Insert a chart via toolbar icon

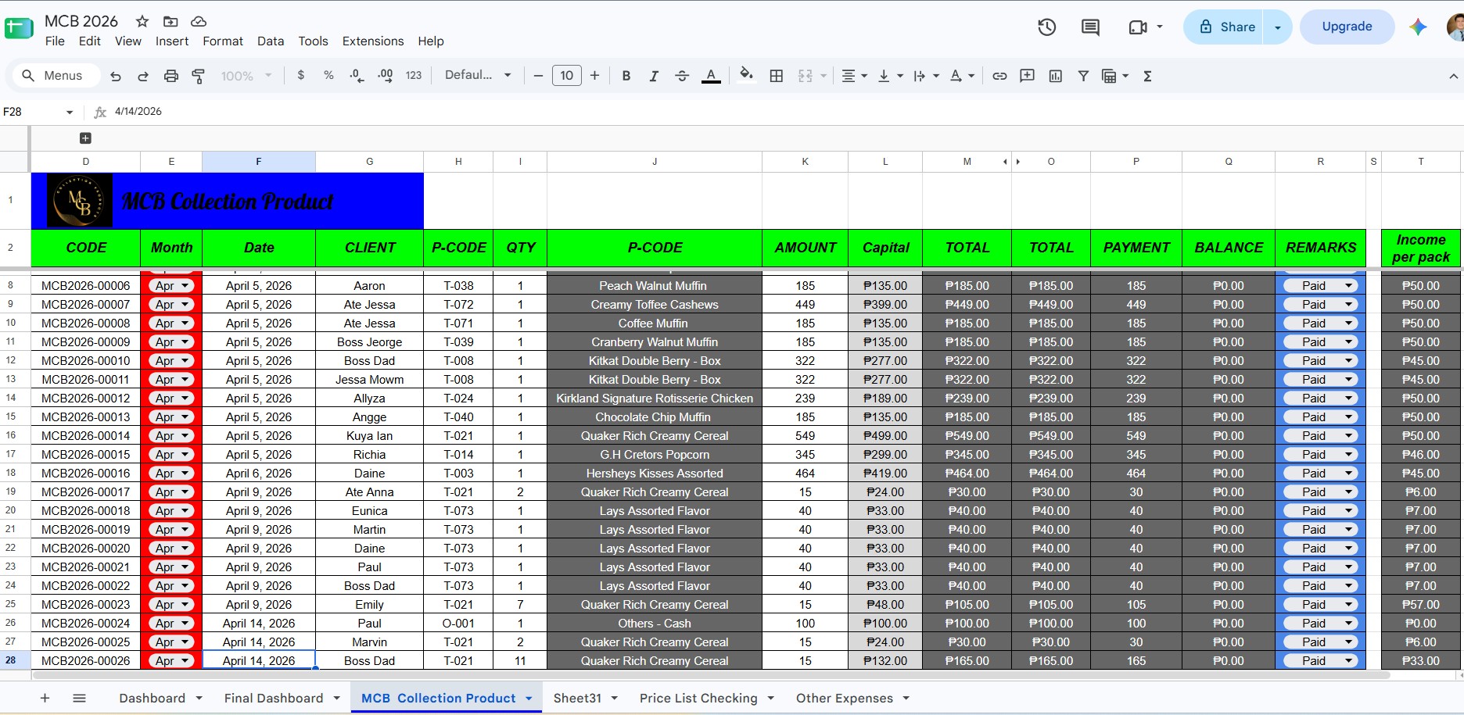pyautogui.click(x=1055, y=76)
